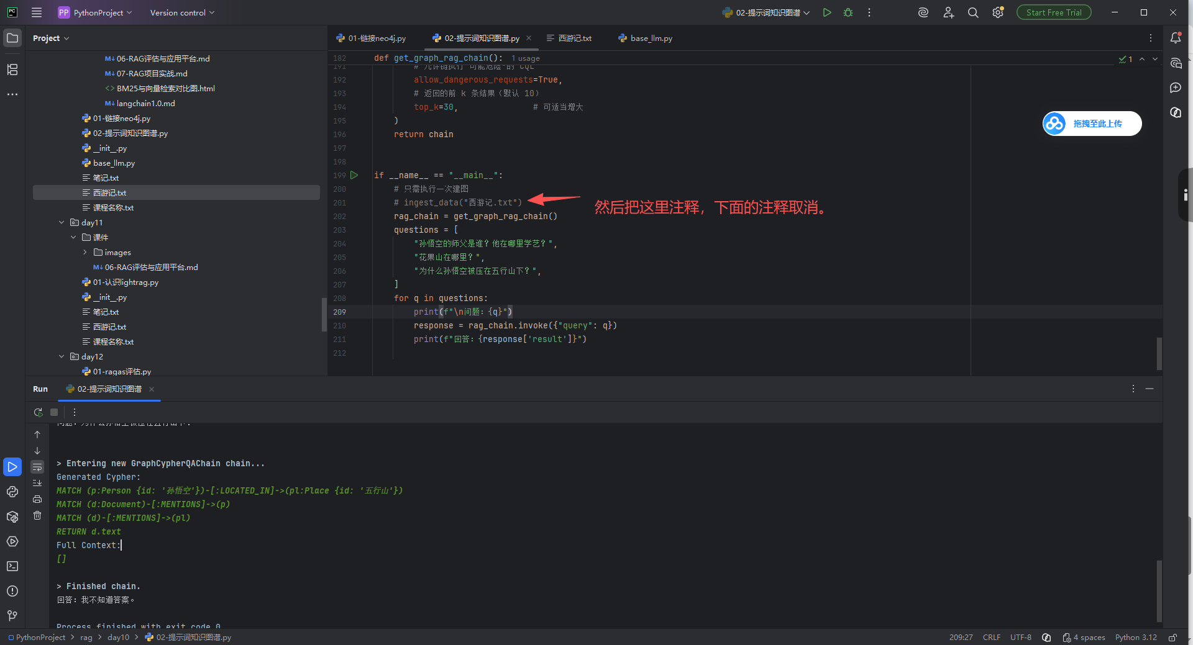The height and width of the screenshot is (645, 1193).
Task: Click scroll-up arrow in Run console
Action: (37, 435)
